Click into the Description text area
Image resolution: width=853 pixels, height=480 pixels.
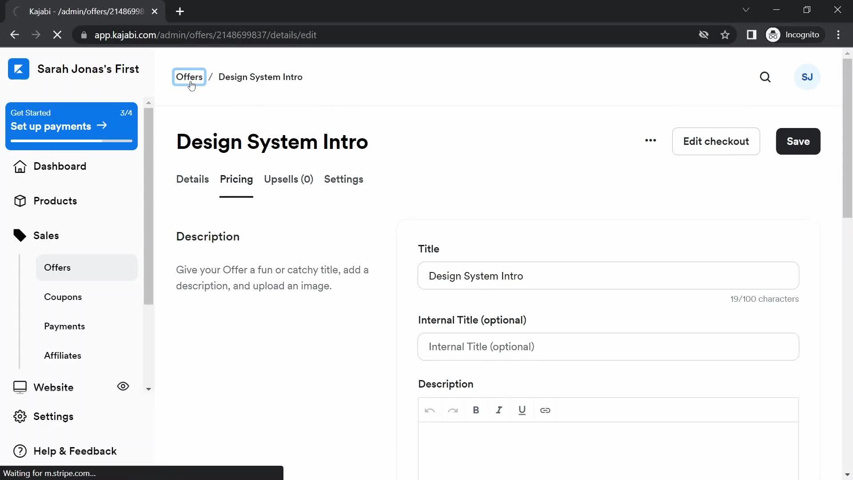(x=608, y=451)
